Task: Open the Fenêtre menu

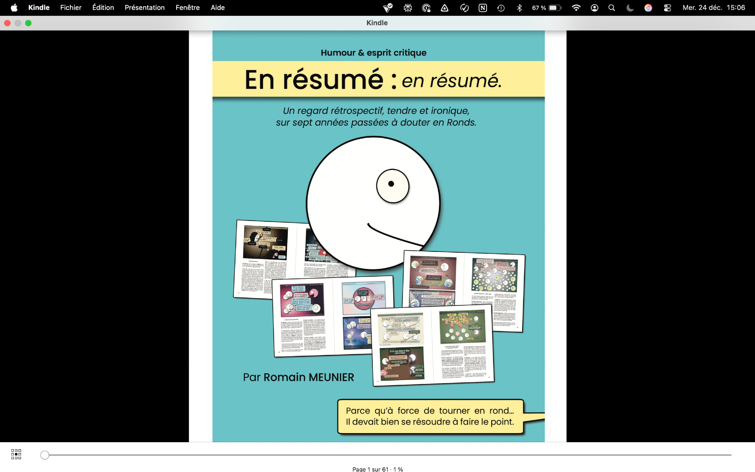Action: coord(188,8)
